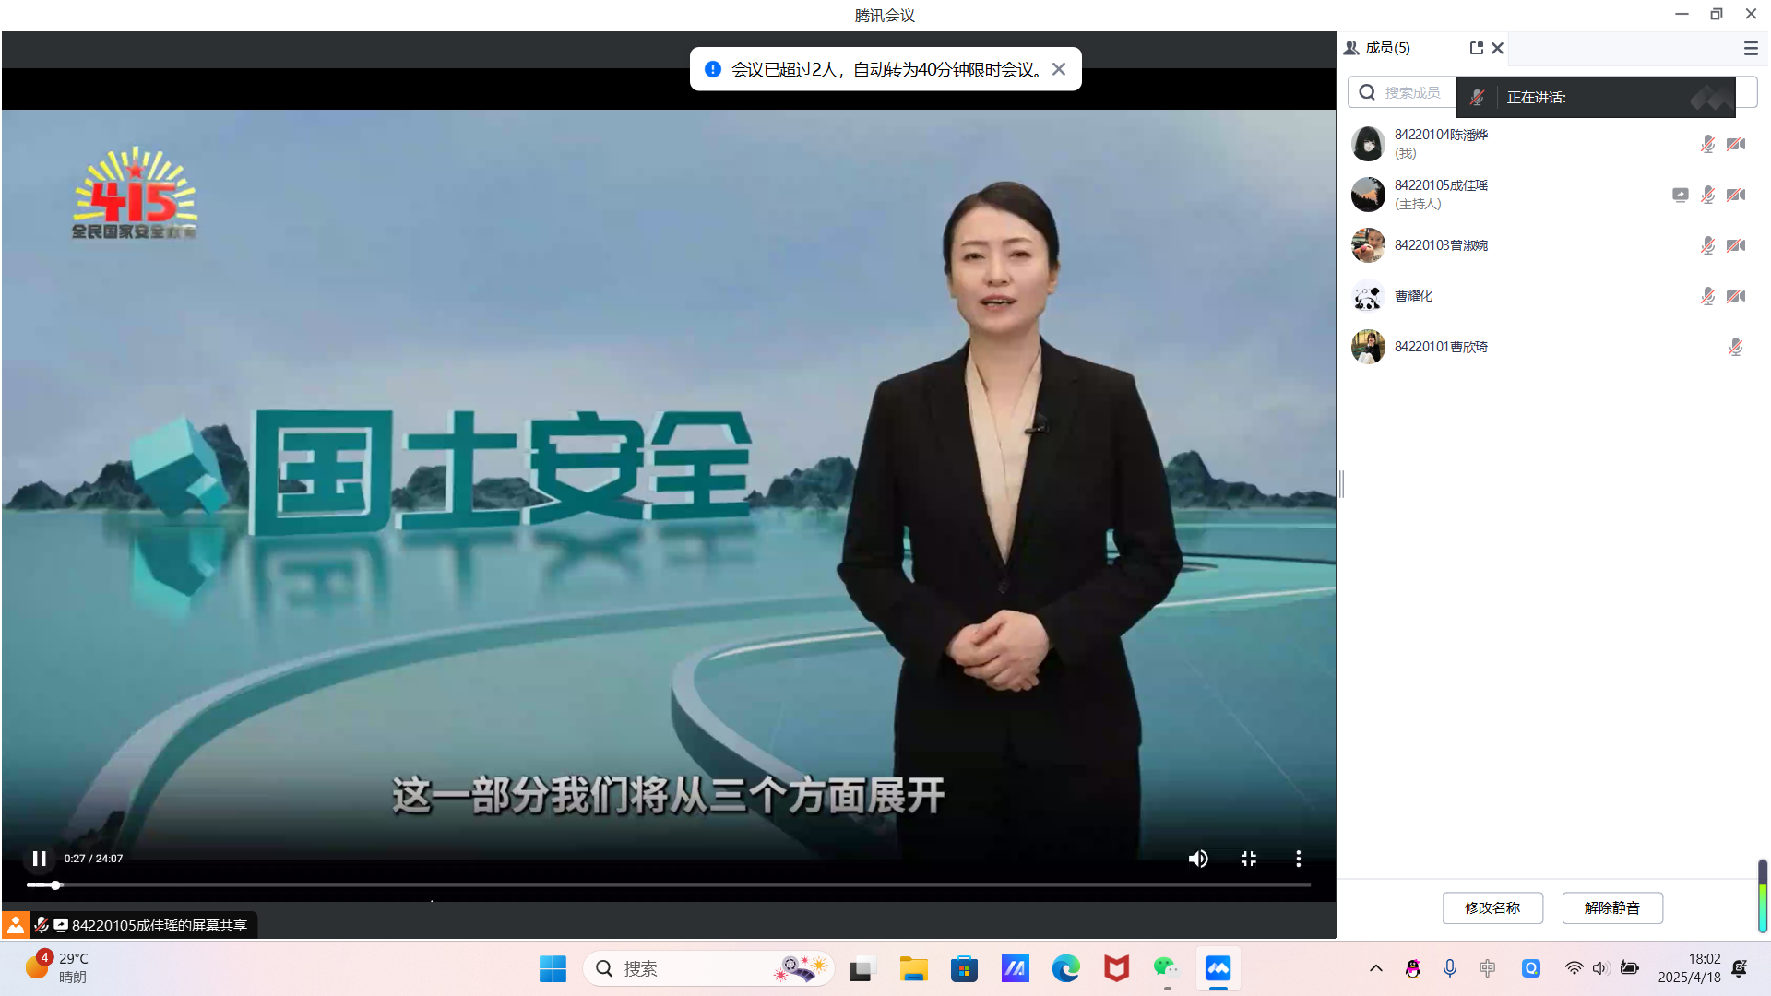
Task: Toggle camera icon for 84220105成佳瑶
Action: 1735,195
